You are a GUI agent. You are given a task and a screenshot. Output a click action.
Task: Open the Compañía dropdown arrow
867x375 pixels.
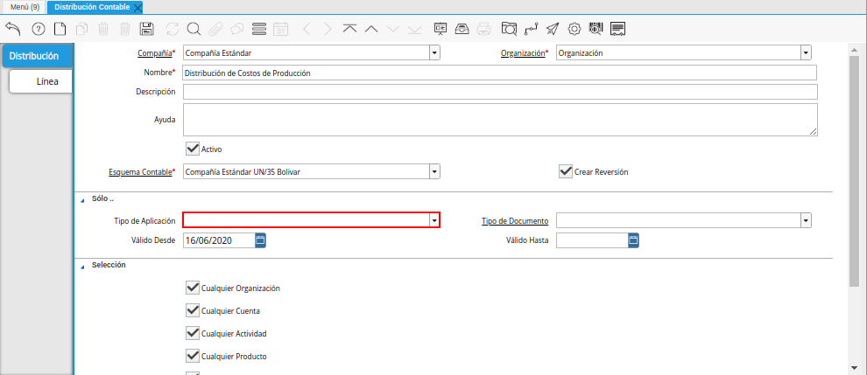pos(434,53)
